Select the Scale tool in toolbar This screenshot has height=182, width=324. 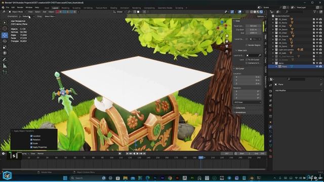click(5, 47)
